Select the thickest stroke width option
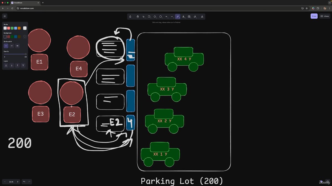Image resolution: width=332 pixels, height=186 pixels. (x=18, y=46)
